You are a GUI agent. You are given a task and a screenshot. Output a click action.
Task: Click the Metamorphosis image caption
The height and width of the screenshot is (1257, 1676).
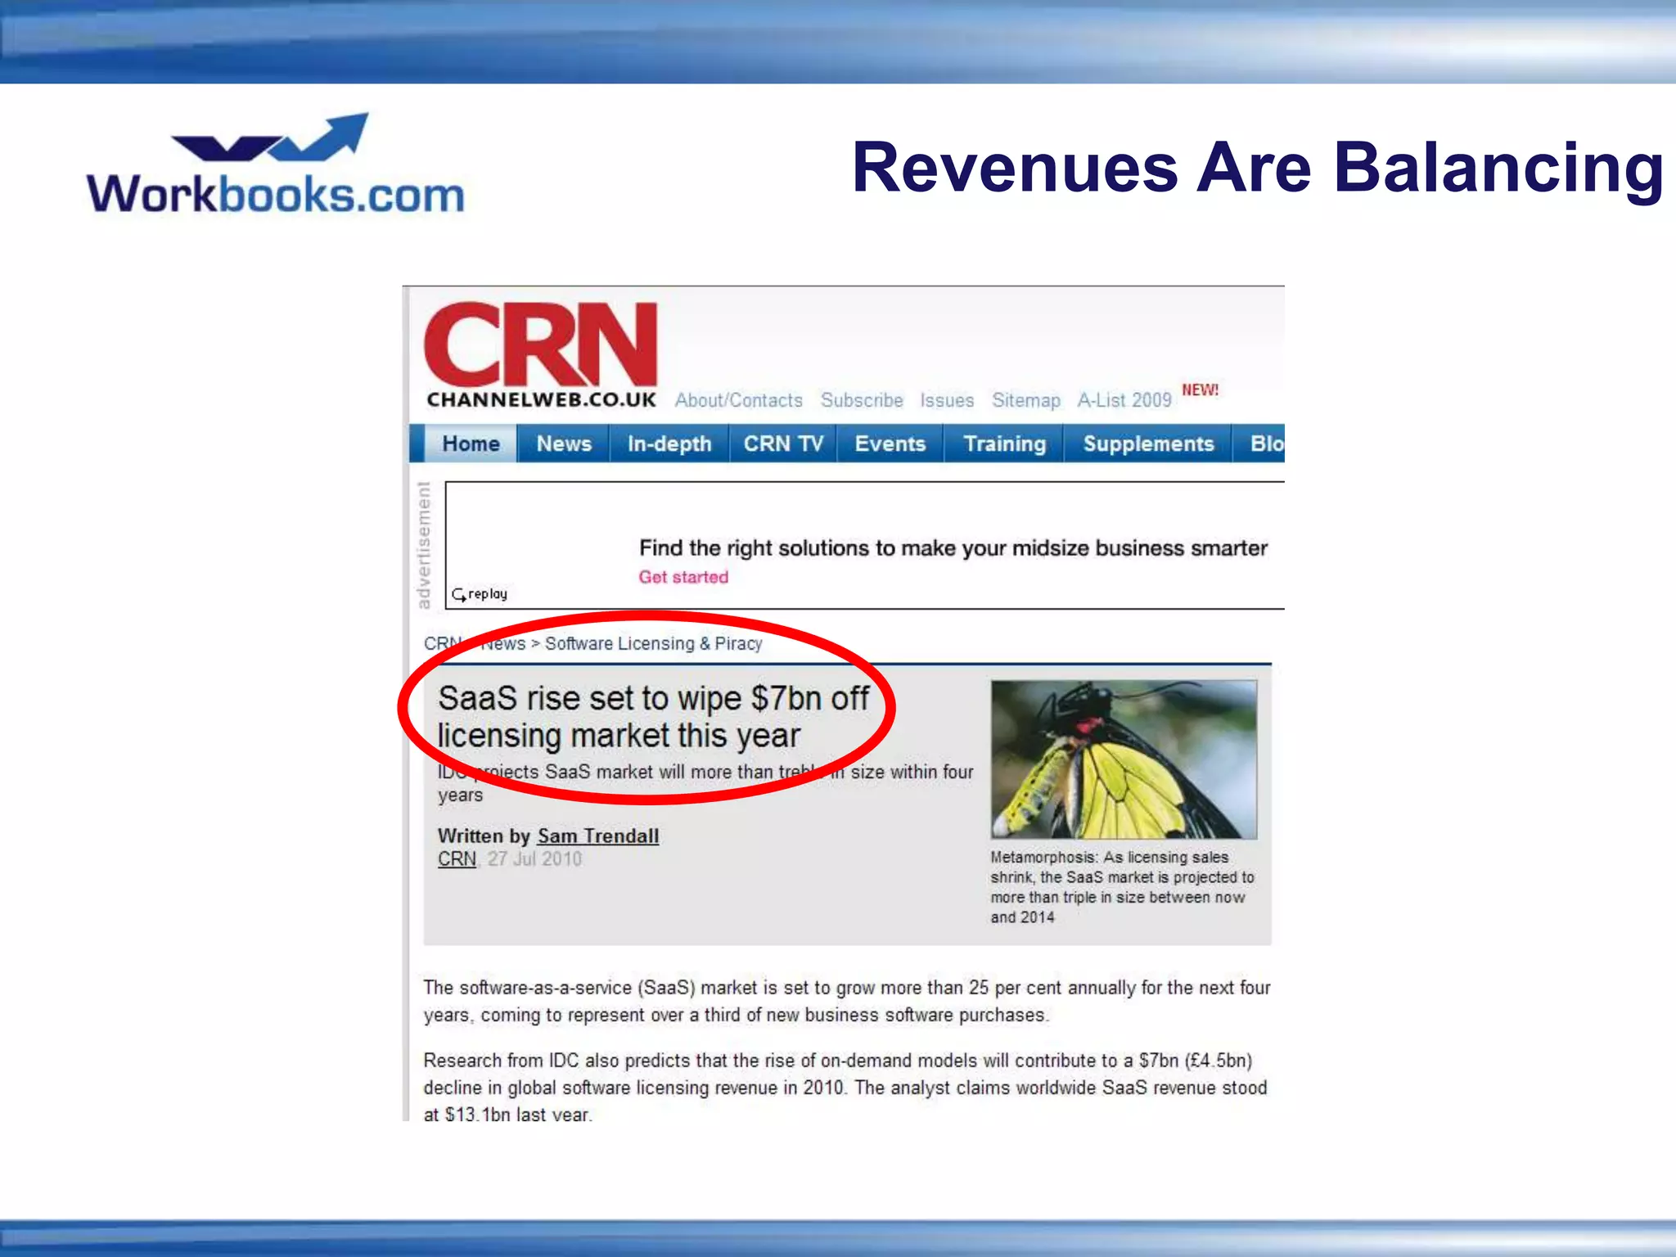click(x=1122, y=887)
